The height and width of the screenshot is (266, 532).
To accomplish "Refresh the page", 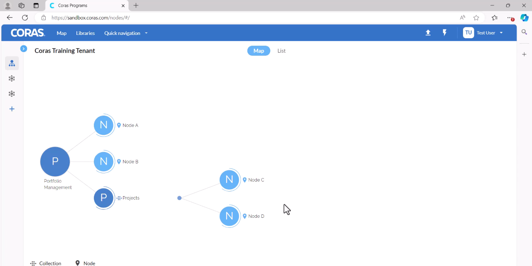I will point(25,17).
